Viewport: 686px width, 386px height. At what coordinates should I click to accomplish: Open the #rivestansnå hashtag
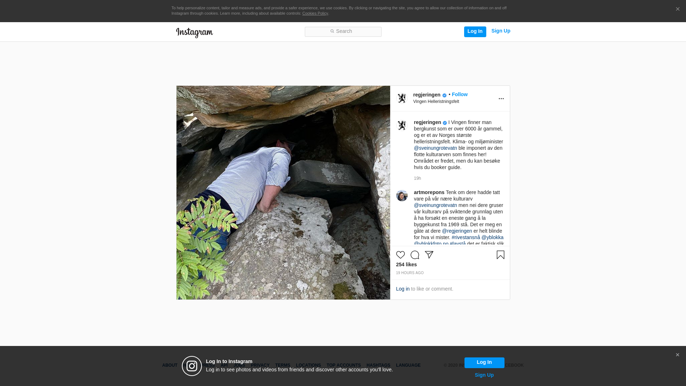pyautogui.click(x=466, y=238)
